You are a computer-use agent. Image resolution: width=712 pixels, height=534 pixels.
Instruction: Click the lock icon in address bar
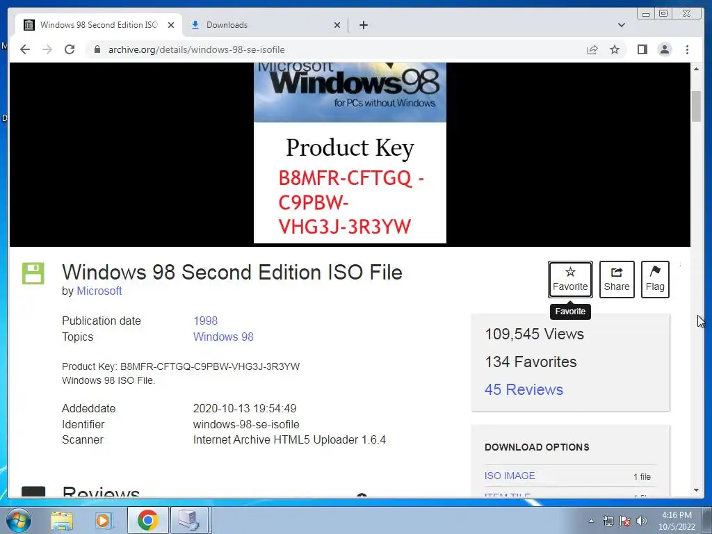coord(97,49)
